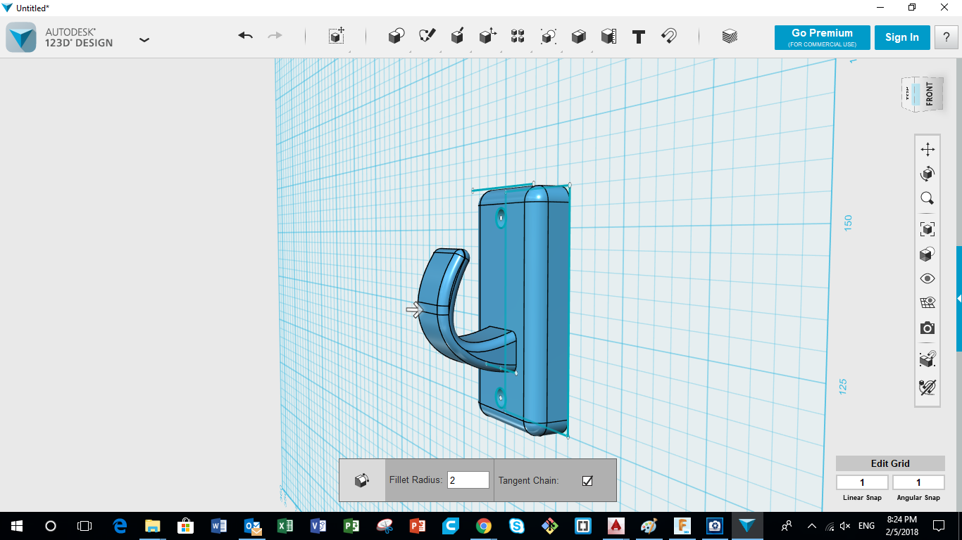
Task: Open the Sketch tools menu
Action: pos(427,37)
